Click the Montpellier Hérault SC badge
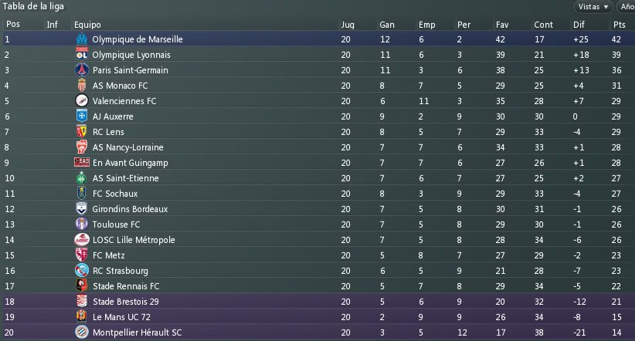Image resolution: width=635 pixels, height=341 pixels. [81, 333]
